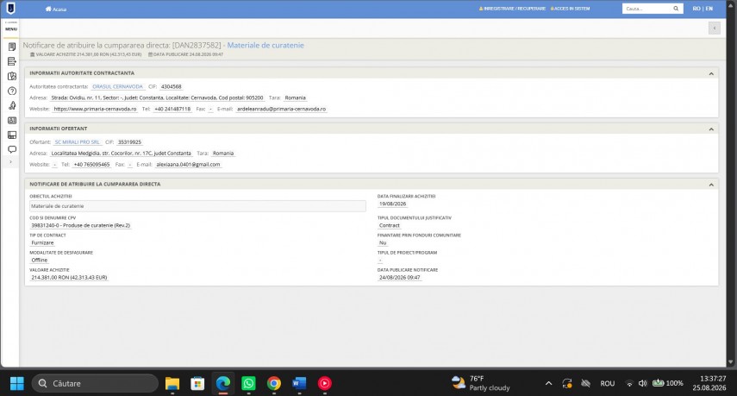Click email alexiaana.0401@gmail.com

pyautogui.click(x=188, y=165)
